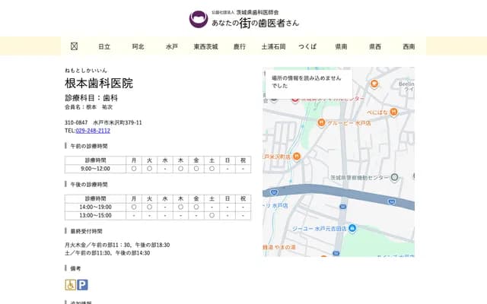The width and height of the screenshot is (487, 304).
Task: Open the 日立 region menu
Action: (x=104, y=46)
